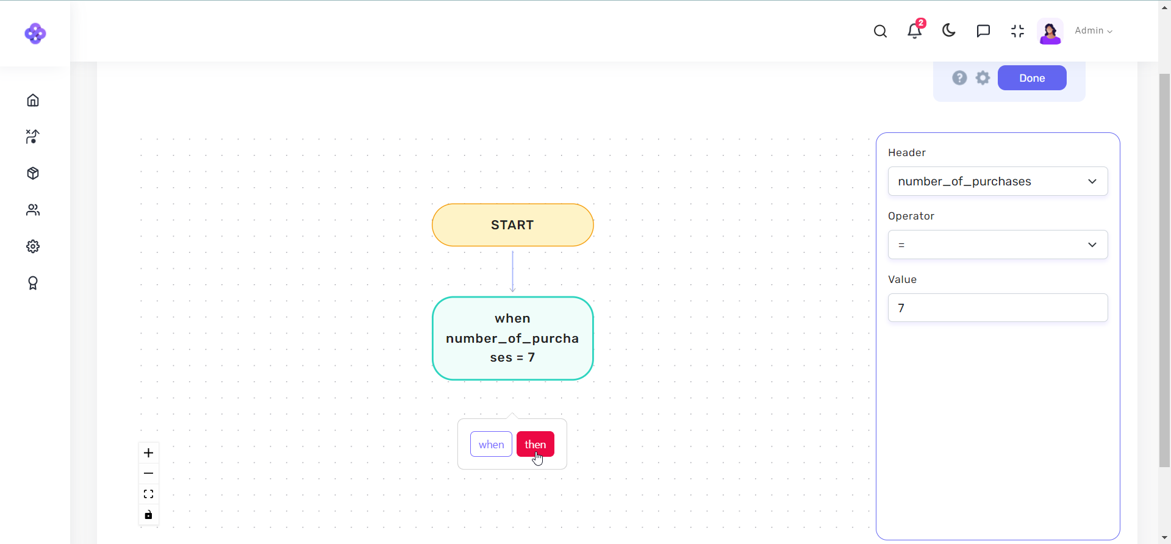Open the Admin user menu
1171x544 pixels.
coord(1093,31)
